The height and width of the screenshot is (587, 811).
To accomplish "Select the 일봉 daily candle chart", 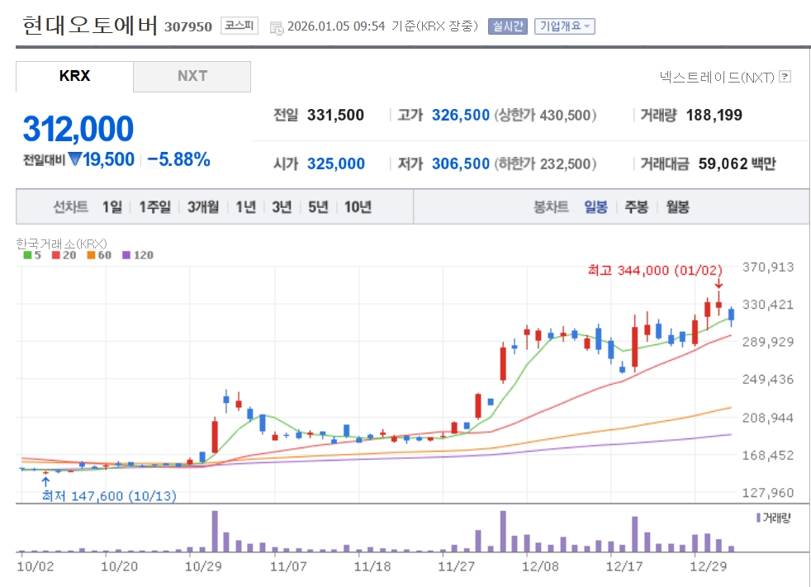I will tap(595, 207).
